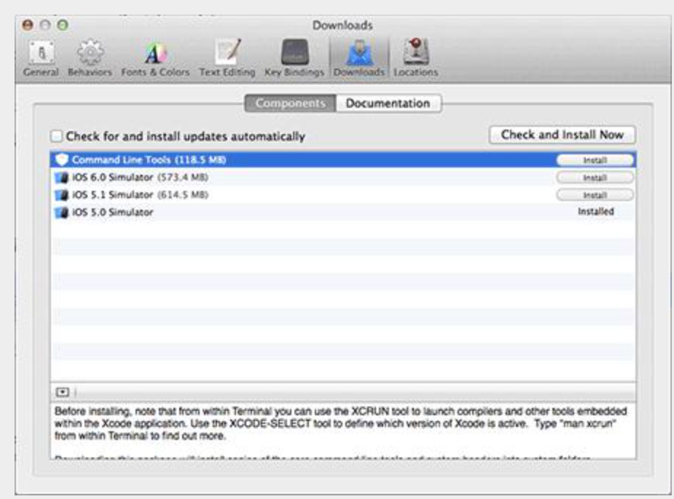Switch to the Components tab
This screenshot has height=499, width=674.
[x=290, y=103]
